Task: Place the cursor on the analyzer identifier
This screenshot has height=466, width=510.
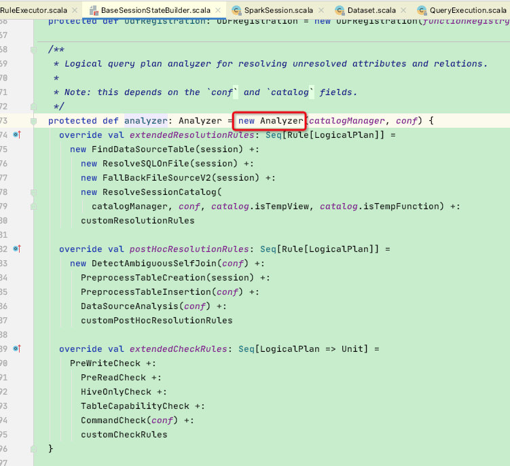Action: [145, 121]
